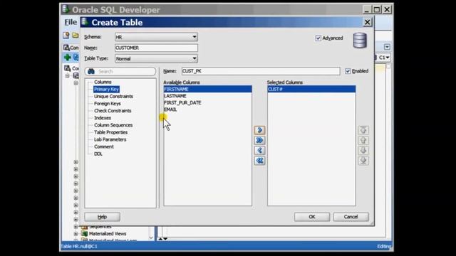This screenshot has height=256, width=456.
Task: Move selected column to top of order
Action: pyautogui.click(x=363, y=130)
